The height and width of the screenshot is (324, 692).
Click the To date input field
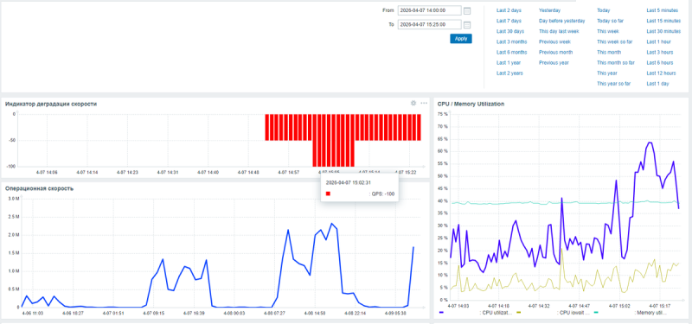click(x=429, y=25)
